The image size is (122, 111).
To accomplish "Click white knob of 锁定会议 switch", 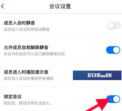I will 116,99.
